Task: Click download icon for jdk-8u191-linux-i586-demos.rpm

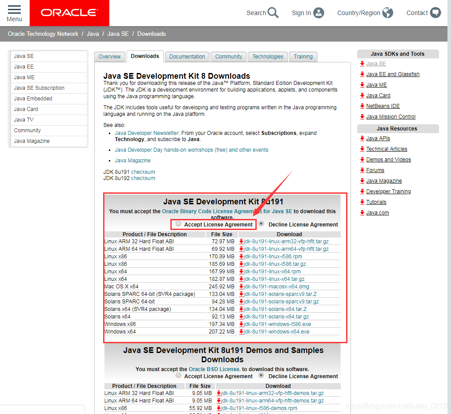Action: click(219, 408)
